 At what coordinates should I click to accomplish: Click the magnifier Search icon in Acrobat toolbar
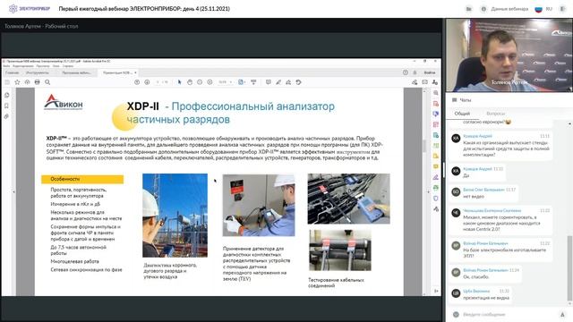pyautogui.click(x=47, y=82)
